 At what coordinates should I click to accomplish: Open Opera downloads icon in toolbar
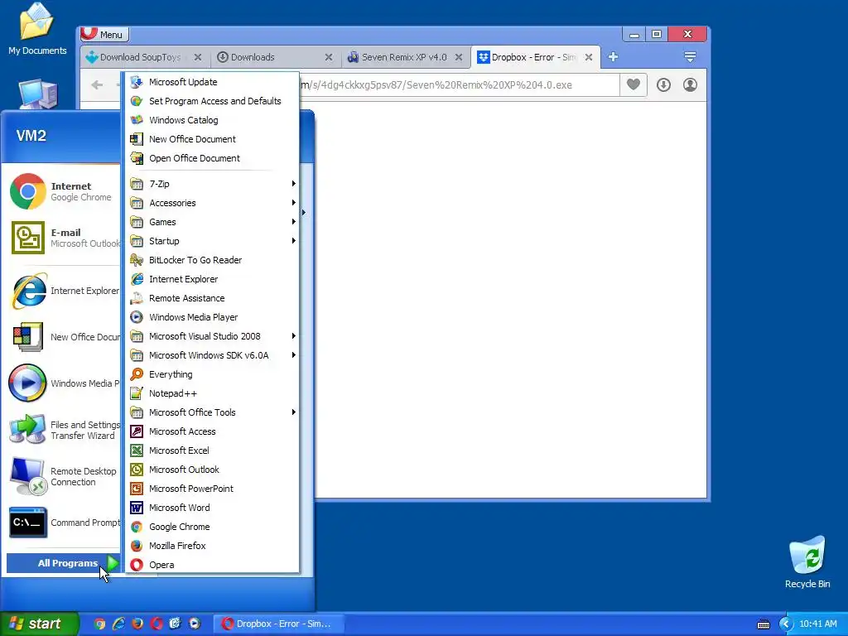click(x=663, y=85)
